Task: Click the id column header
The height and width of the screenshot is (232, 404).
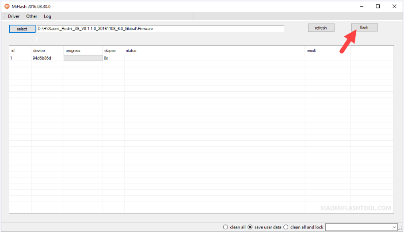Action: click(x=20, y=51)
